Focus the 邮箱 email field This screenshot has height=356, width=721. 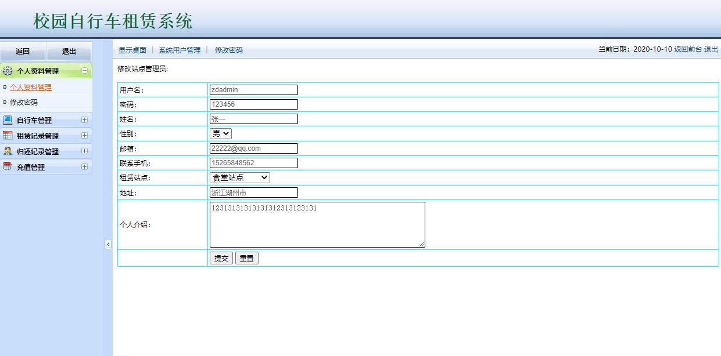pos(254,148)
